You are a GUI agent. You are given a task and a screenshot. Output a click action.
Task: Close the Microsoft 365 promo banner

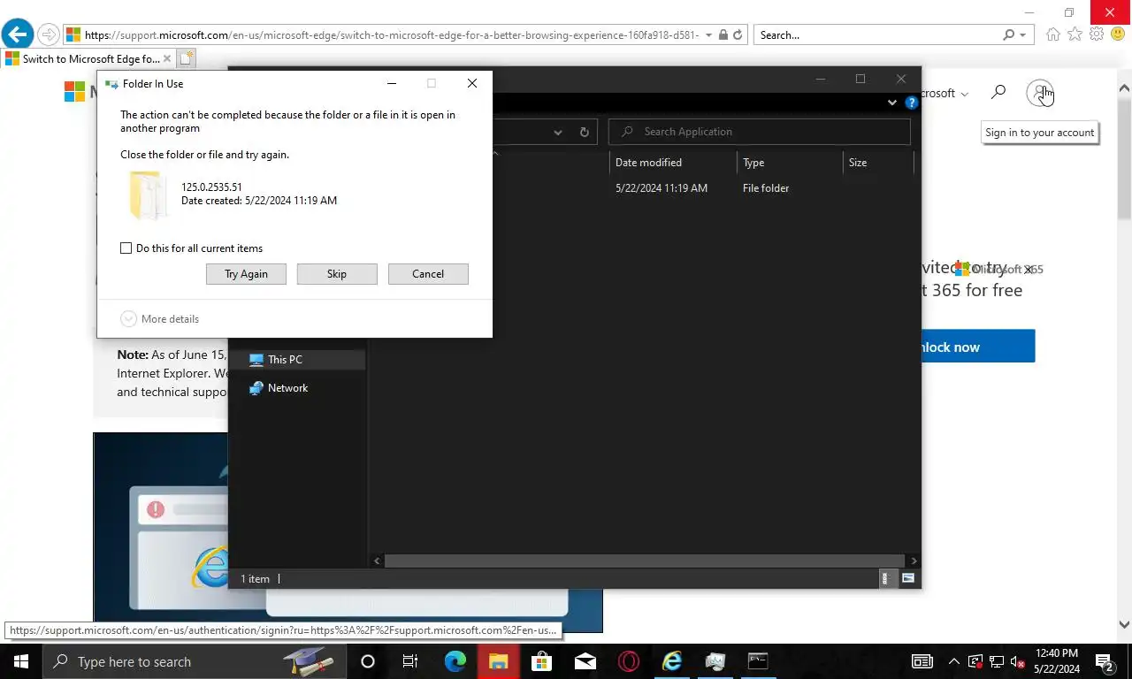(x=1029, y=270)
